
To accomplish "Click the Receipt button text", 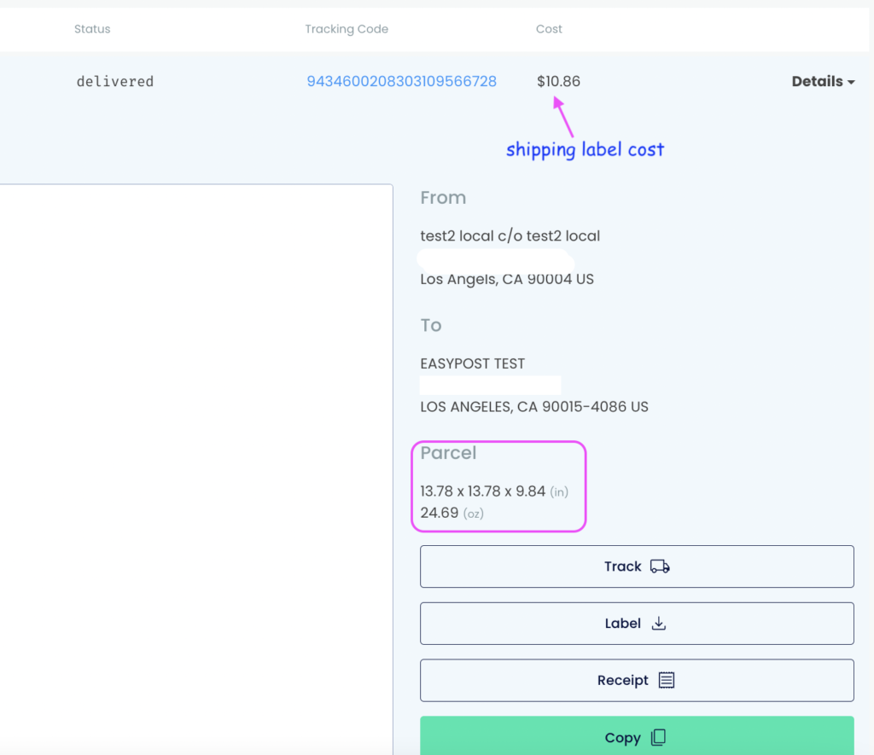I will point(622,680).
